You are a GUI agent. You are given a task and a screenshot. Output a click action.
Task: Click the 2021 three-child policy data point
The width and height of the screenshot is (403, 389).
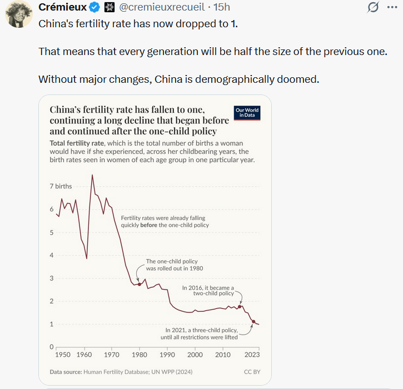click(253, 321)
